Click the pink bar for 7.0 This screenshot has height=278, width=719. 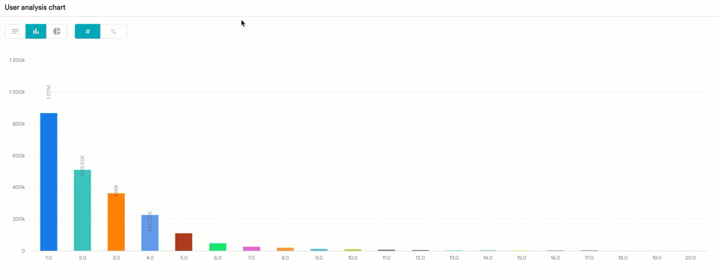click(x=251, y=248)
